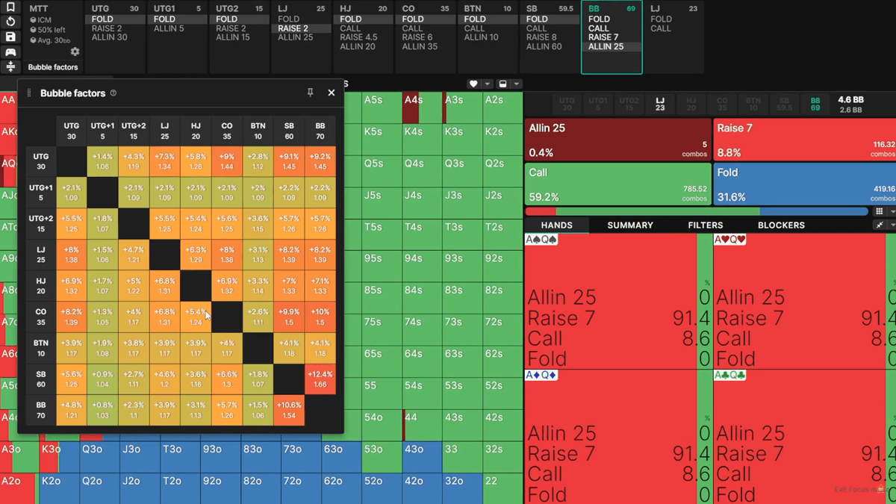The image size is (896, 504).
Task: Close the Bubble factors panel
Action: coord(332,93)
